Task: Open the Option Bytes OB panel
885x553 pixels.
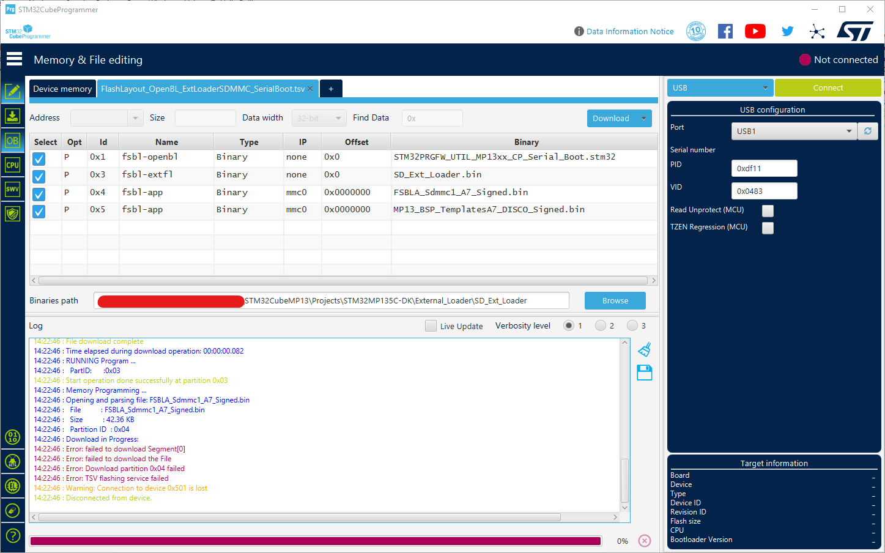Action: point(12,140)
